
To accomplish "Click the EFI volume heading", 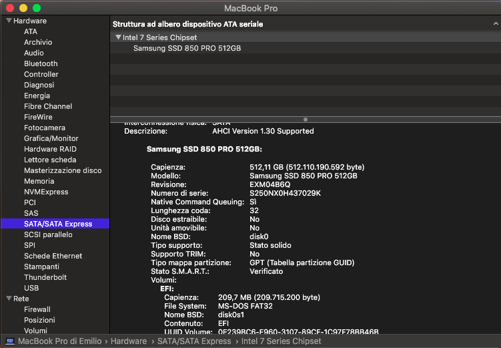I will tap(167, 289).
